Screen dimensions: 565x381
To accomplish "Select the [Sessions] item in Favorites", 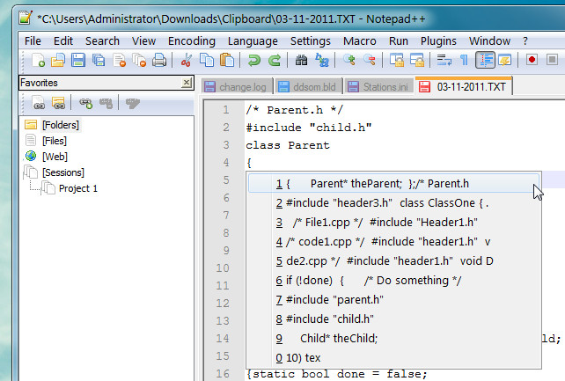I will coord(63,172).
